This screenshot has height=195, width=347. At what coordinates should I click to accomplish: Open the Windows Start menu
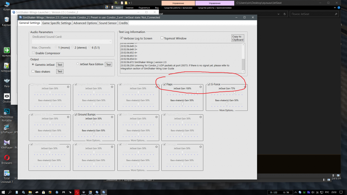(3, 192)
